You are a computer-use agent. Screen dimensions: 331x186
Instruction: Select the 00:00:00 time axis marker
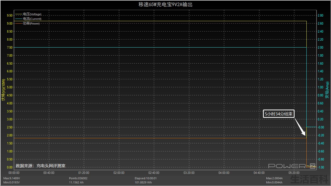14,173
